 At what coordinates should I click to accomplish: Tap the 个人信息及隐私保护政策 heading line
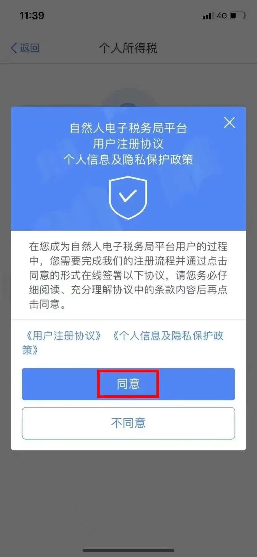click(128, 159)
